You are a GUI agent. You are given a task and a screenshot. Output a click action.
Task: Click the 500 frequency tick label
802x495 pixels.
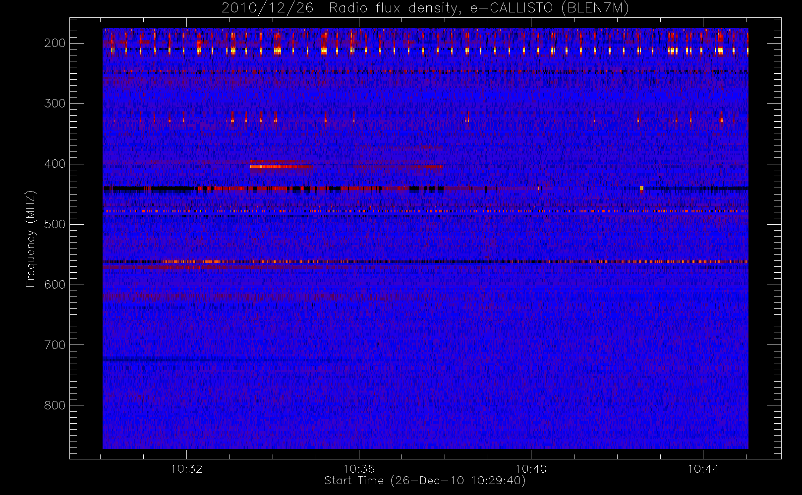point(55,224)
